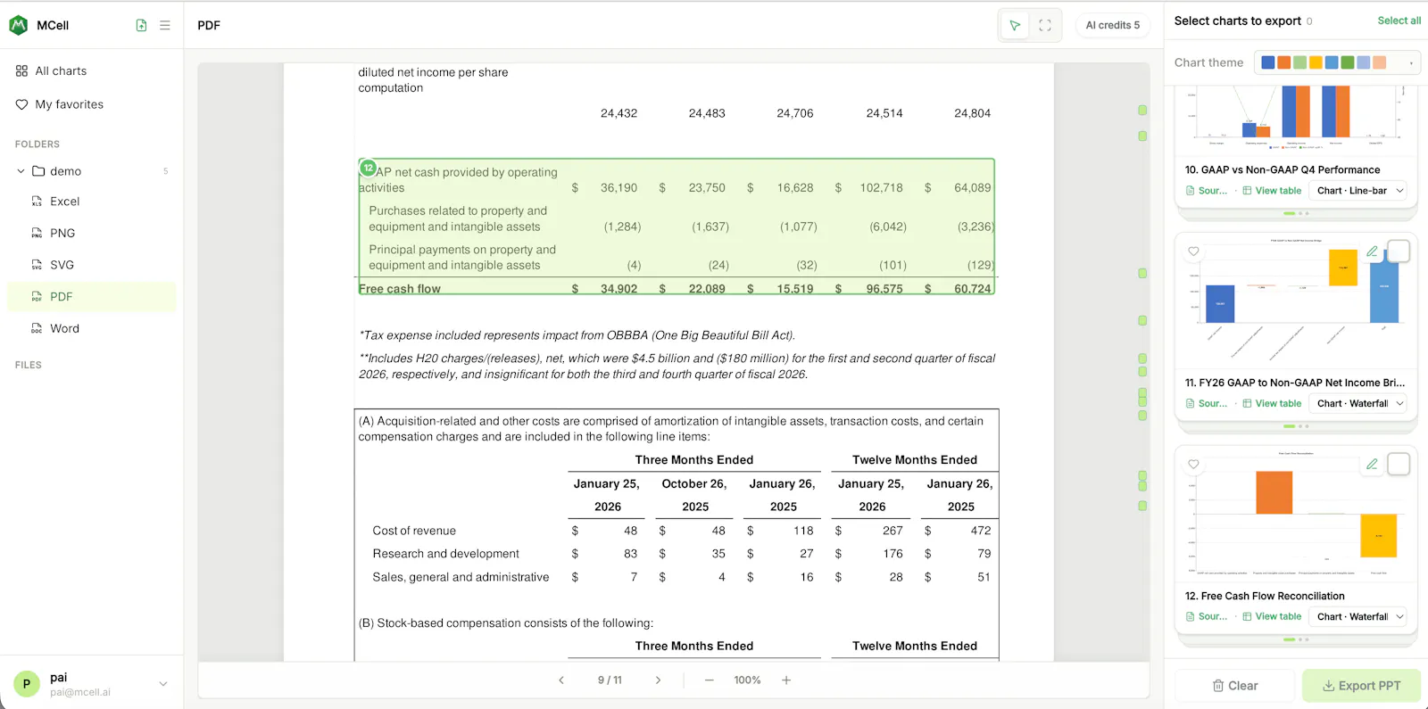Click the 9 / 11 page indicator

click(610, 680)
